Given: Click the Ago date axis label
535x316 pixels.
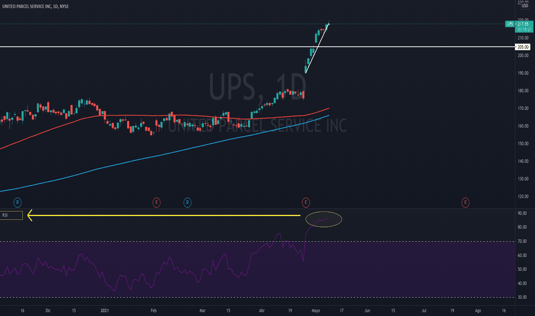Looking at the screenshot, I should [478, 310].
